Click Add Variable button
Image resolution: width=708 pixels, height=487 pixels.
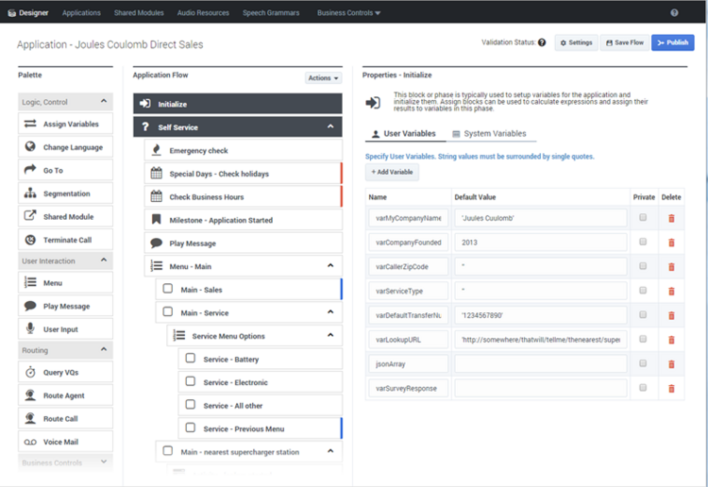[392, 172]
